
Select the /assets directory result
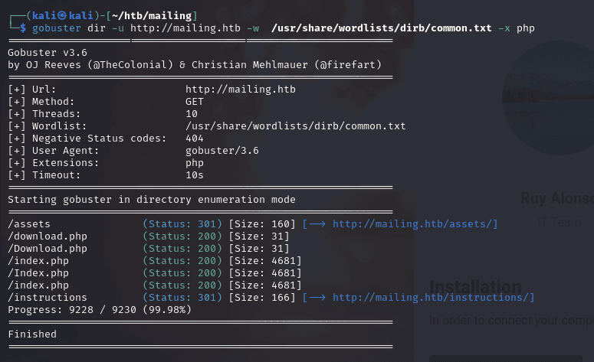(29, 223)
